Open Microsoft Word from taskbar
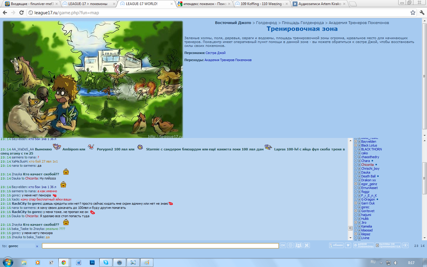The width and height of the screenshot is (427, 267). (79, 263)
